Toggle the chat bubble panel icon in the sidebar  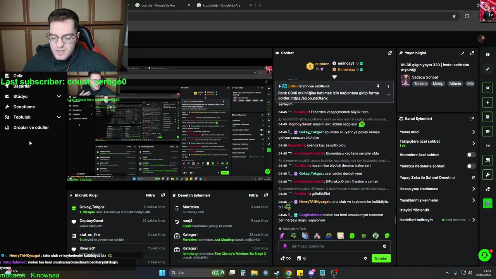tap(487, 131)
